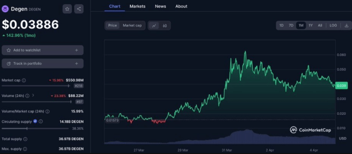The height and width of the screenshot is (154, 352).
Task: Set chart range to 1M
Action: coord(301,25)
